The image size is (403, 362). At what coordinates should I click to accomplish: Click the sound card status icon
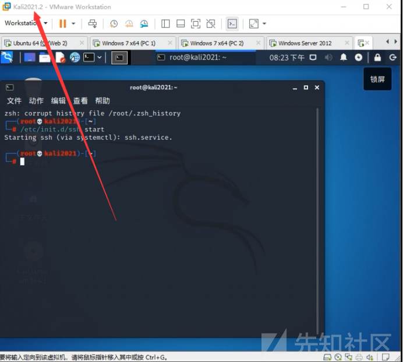click(370, 357)
